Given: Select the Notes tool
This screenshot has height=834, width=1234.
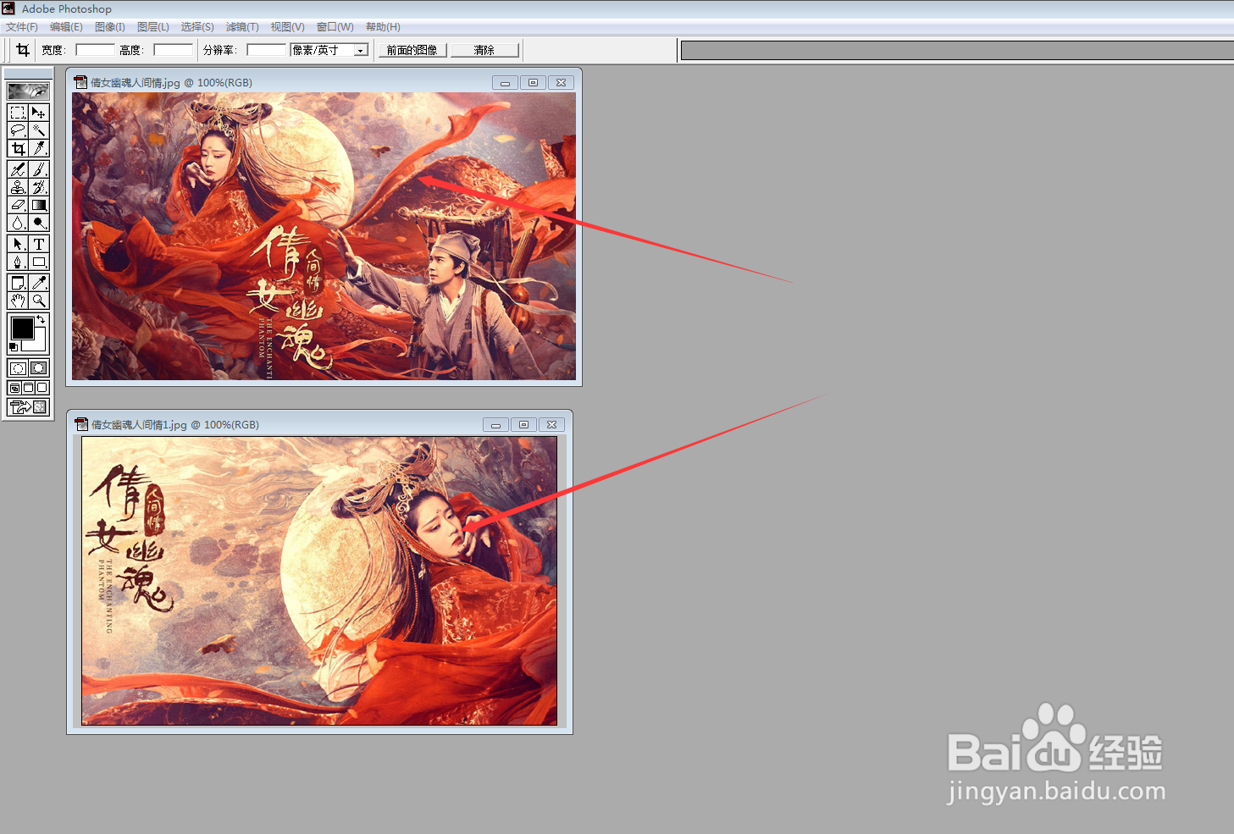Looking at the screenshot, I should pyautogui.click(x=18, y=283).
